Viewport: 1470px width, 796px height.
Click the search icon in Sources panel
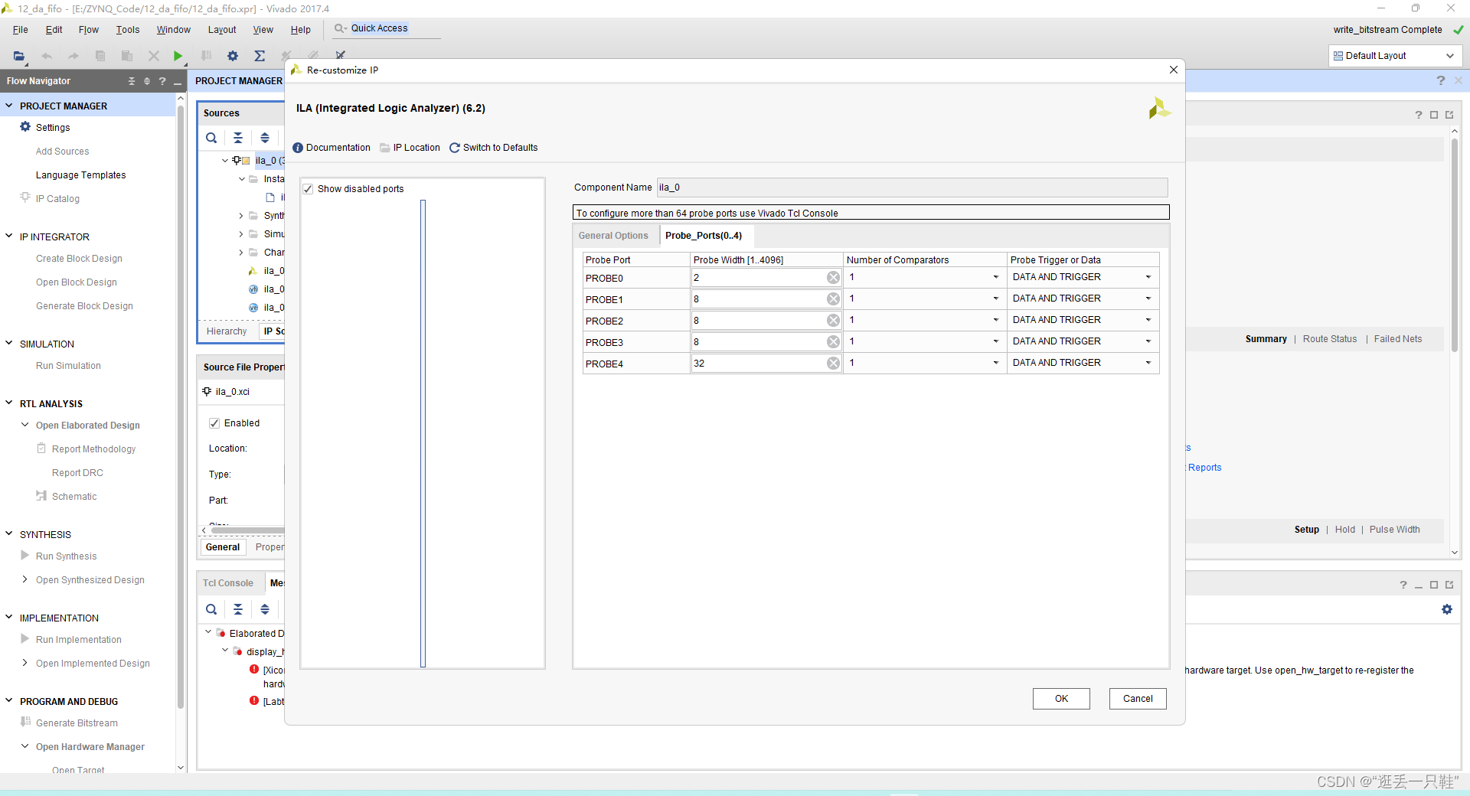coord(211,138)
